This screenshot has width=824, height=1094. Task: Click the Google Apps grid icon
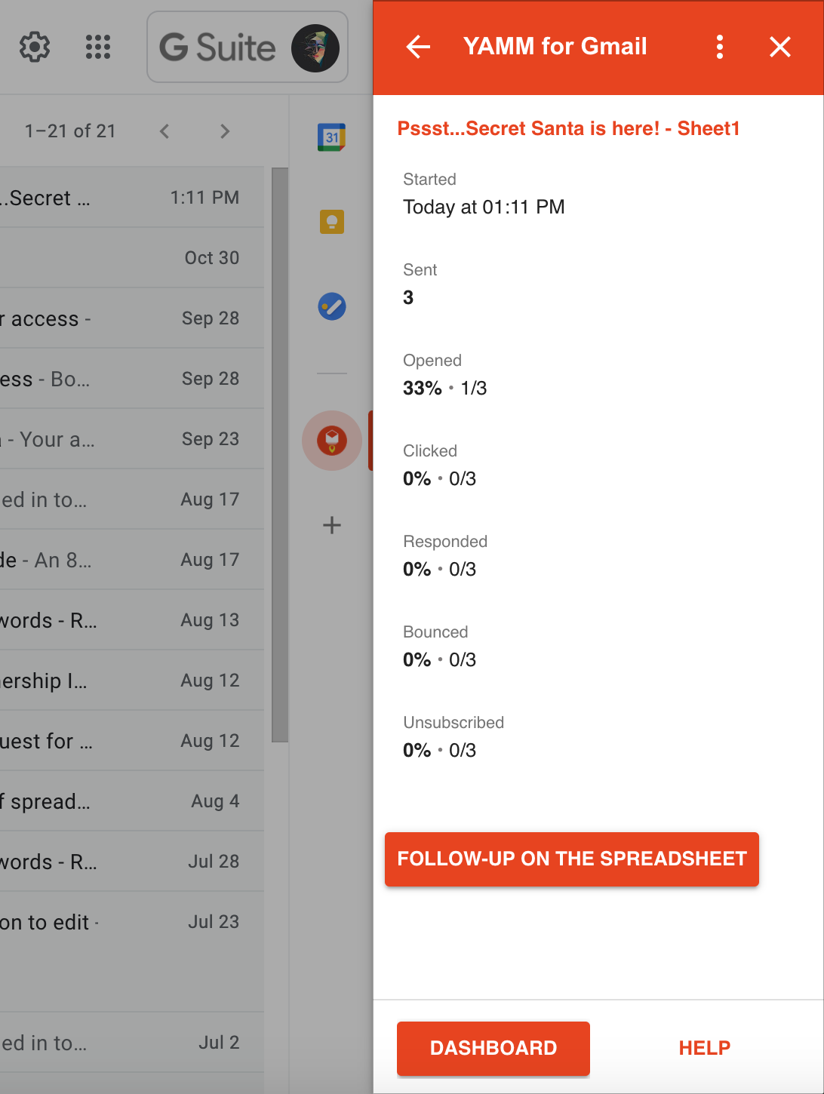tap(97, 47)
